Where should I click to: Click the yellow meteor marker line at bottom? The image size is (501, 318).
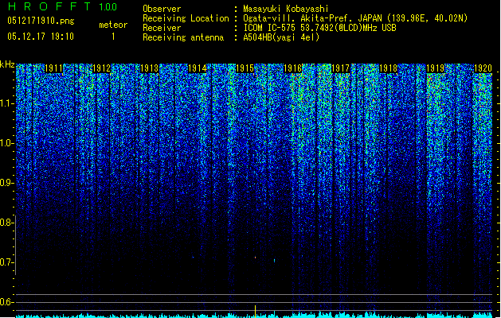(x=255, y=312)
